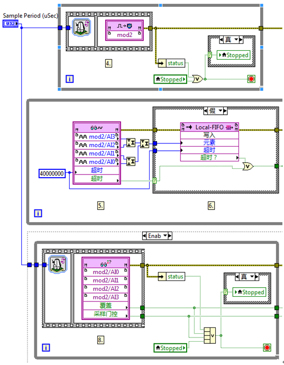284x365 pixels.
Task: Select the Join Numbers node wired to mod2/AI3
Action: pos(131,142)
